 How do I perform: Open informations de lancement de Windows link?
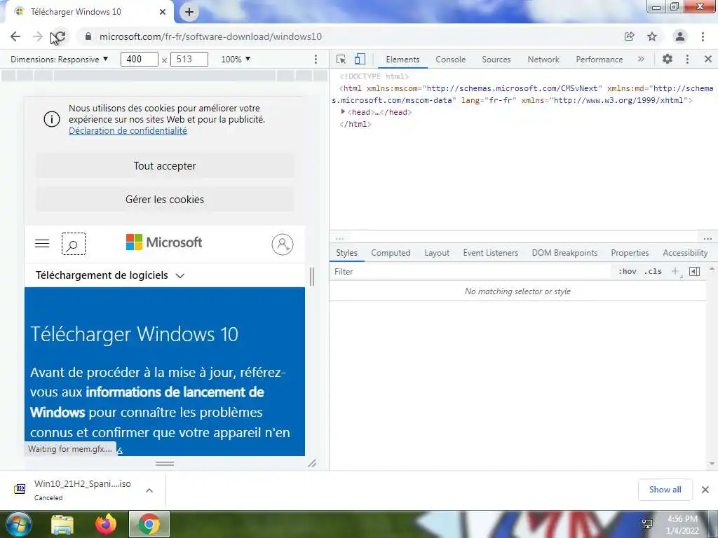pyautogui.click(x=147, y=401)
